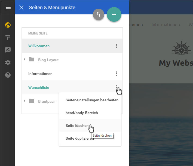
Task: Click the Brautpaar folder icon
Action: coord(32,101)
